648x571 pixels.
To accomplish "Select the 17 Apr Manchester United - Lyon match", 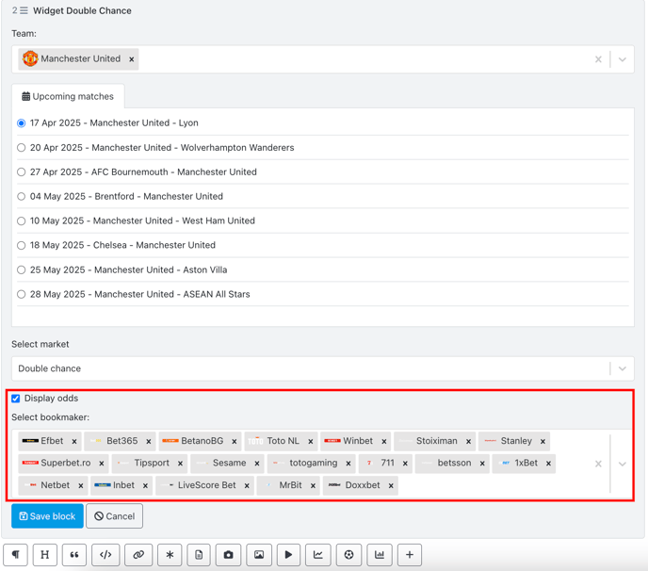I will click(x=21, y=123).
